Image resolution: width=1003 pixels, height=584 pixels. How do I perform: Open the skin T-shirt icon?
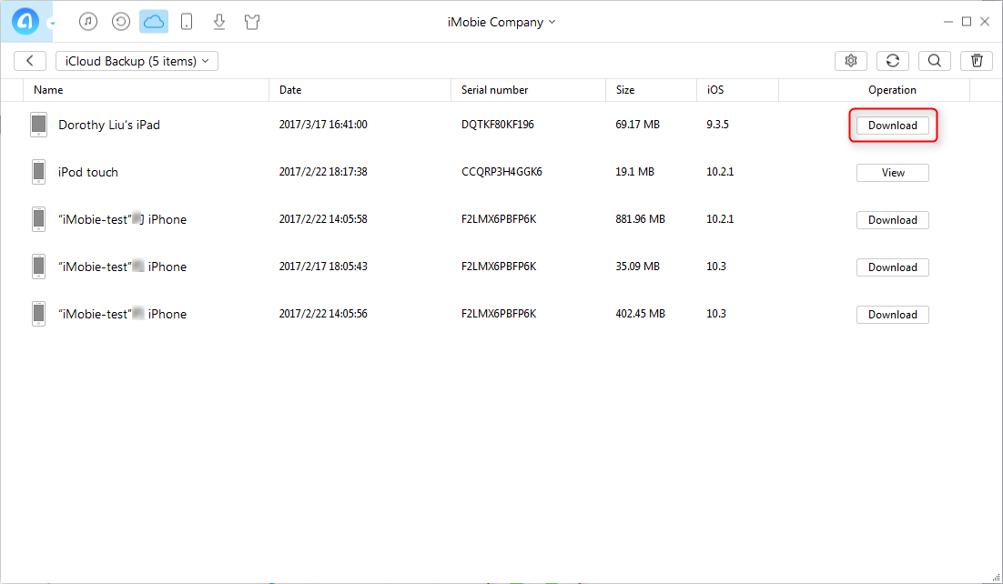[x=252, y=22]
